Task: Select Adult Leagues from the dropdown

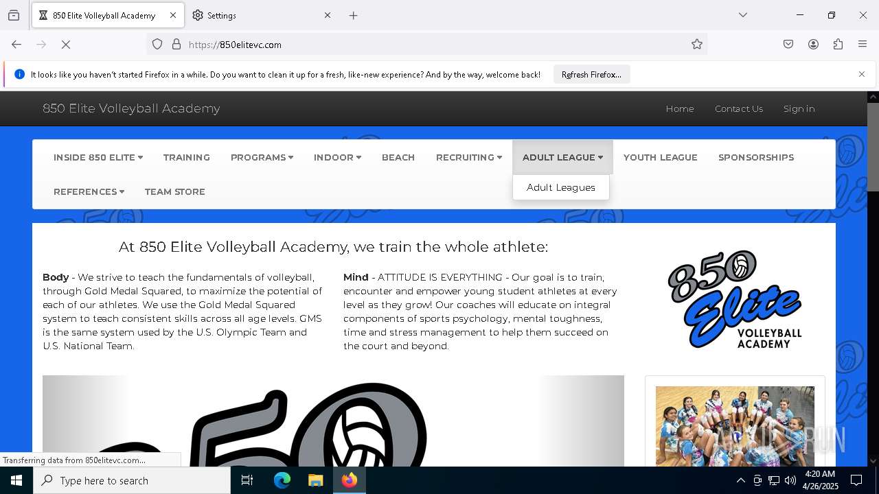Action: coord(561,187)
